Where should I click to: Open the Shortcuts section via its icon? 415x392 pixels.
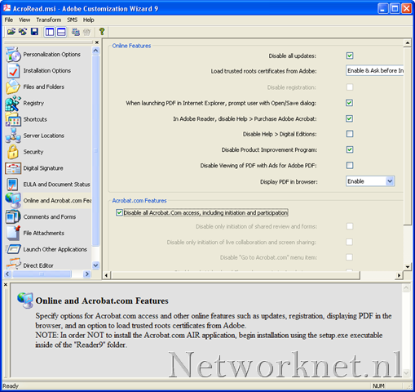tap(13, 119)
